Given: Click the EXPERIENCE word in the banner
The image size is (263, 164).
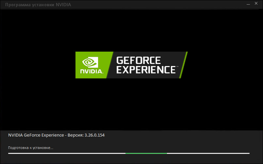Looking at the screenshot, I should click(x=146, y=70).
